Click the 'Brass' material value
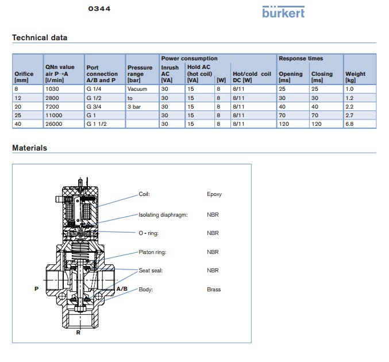The width and height of the screenshot is (389, 362). (x=214, y=289)
